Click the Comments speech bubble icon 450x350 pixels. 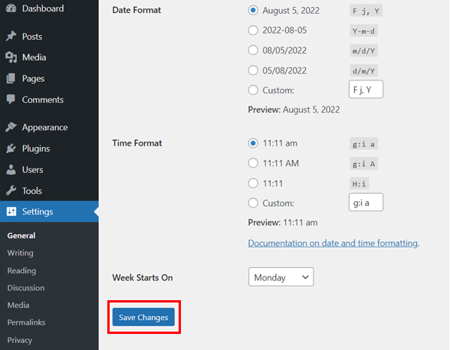(11, 100)
